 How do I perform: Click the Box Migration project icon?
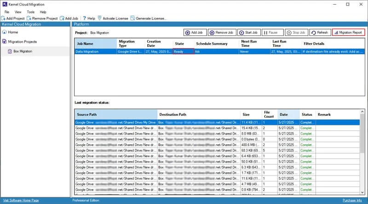click(x=10, y=51)
